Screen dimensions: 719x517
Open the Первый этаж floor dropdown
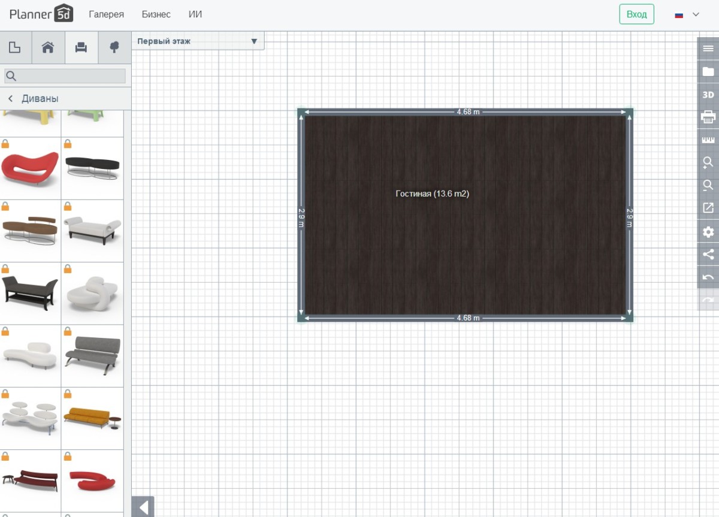click(198, 41)
